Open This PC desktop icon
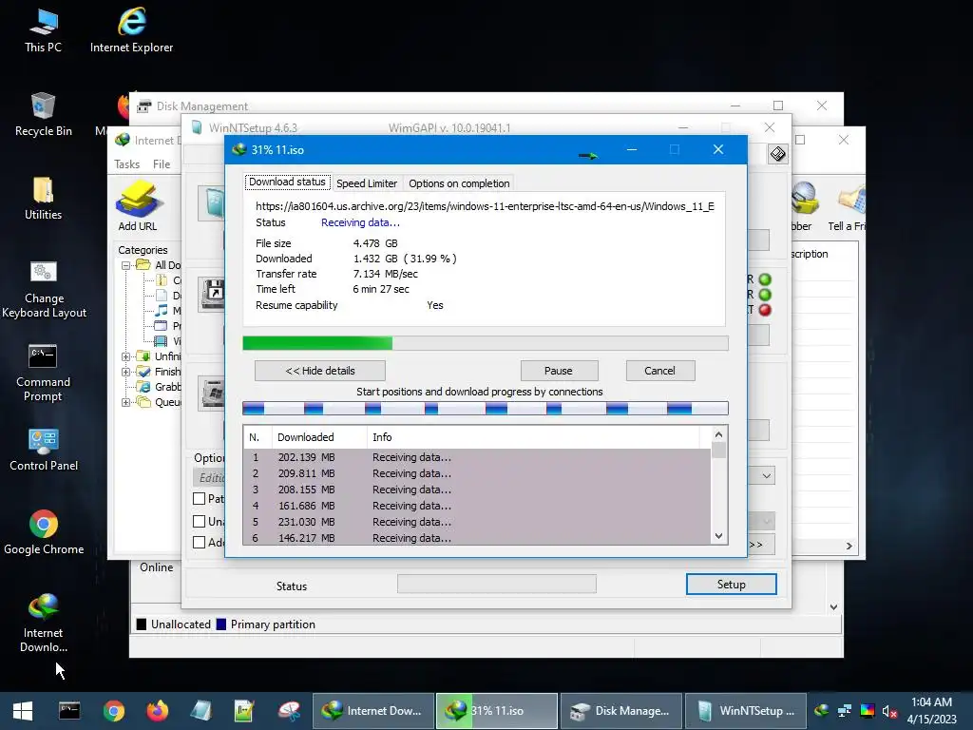This screenshot has height=730, width=973. (44, 31)
